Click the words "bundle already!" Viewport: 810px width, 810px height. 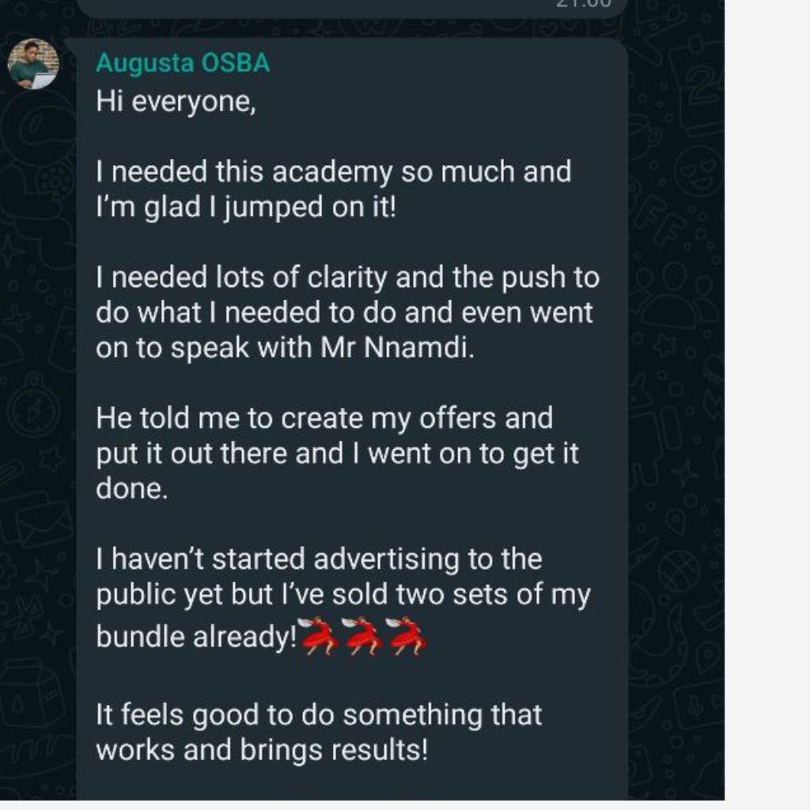pyautogui.click(x=195, y=637)
